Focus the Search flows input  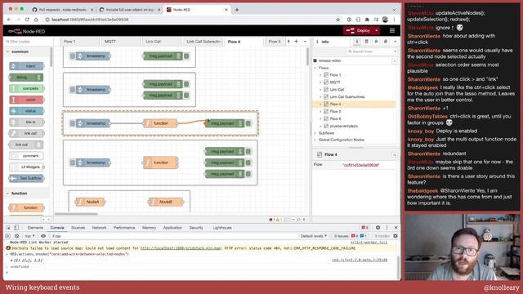[x=372, y=51]
